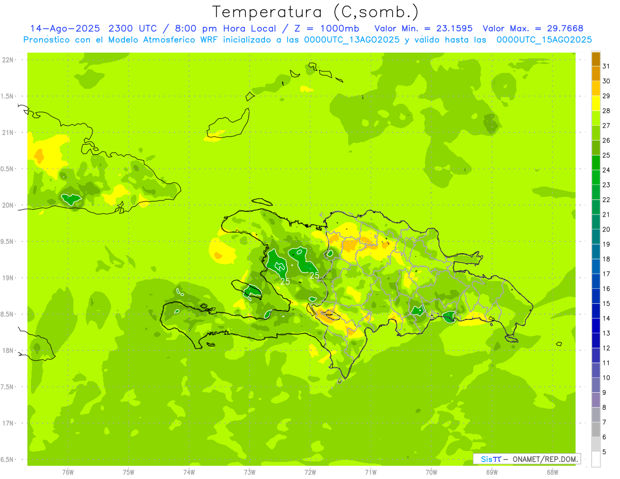Click the '74W' longitude axis label
The width and height of the screenshot is (620, 479).
[189, 472]
